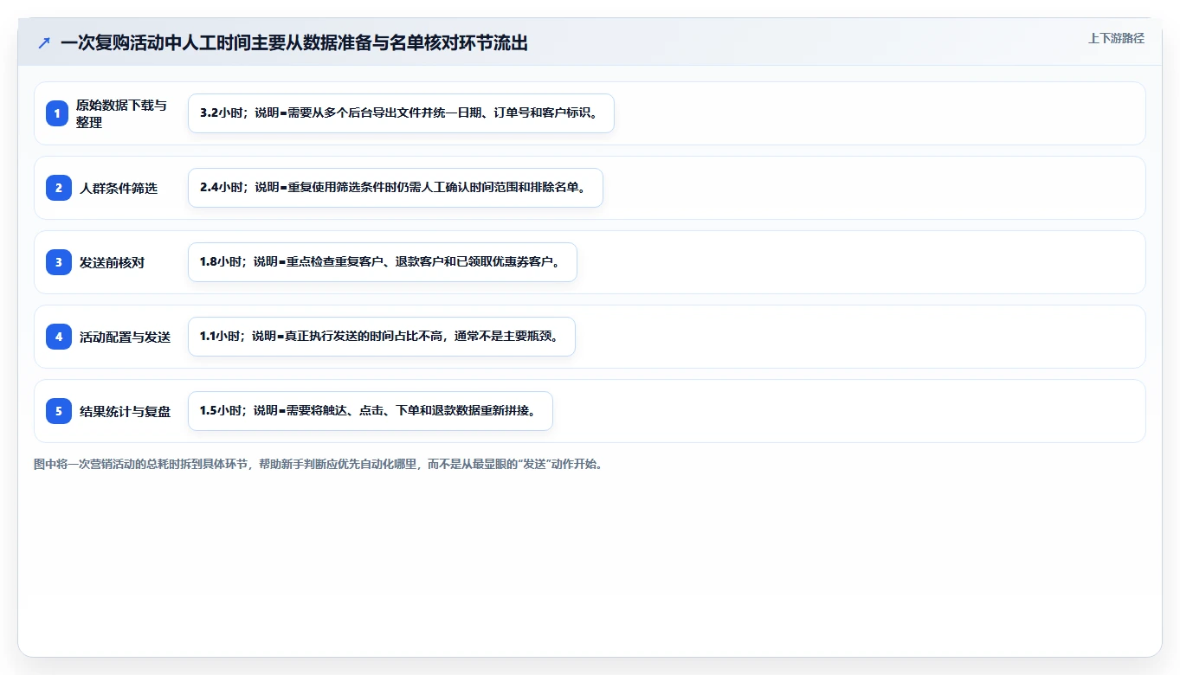Open the 2.4小时 description box
1180x675 pixels.
(396, 188)
